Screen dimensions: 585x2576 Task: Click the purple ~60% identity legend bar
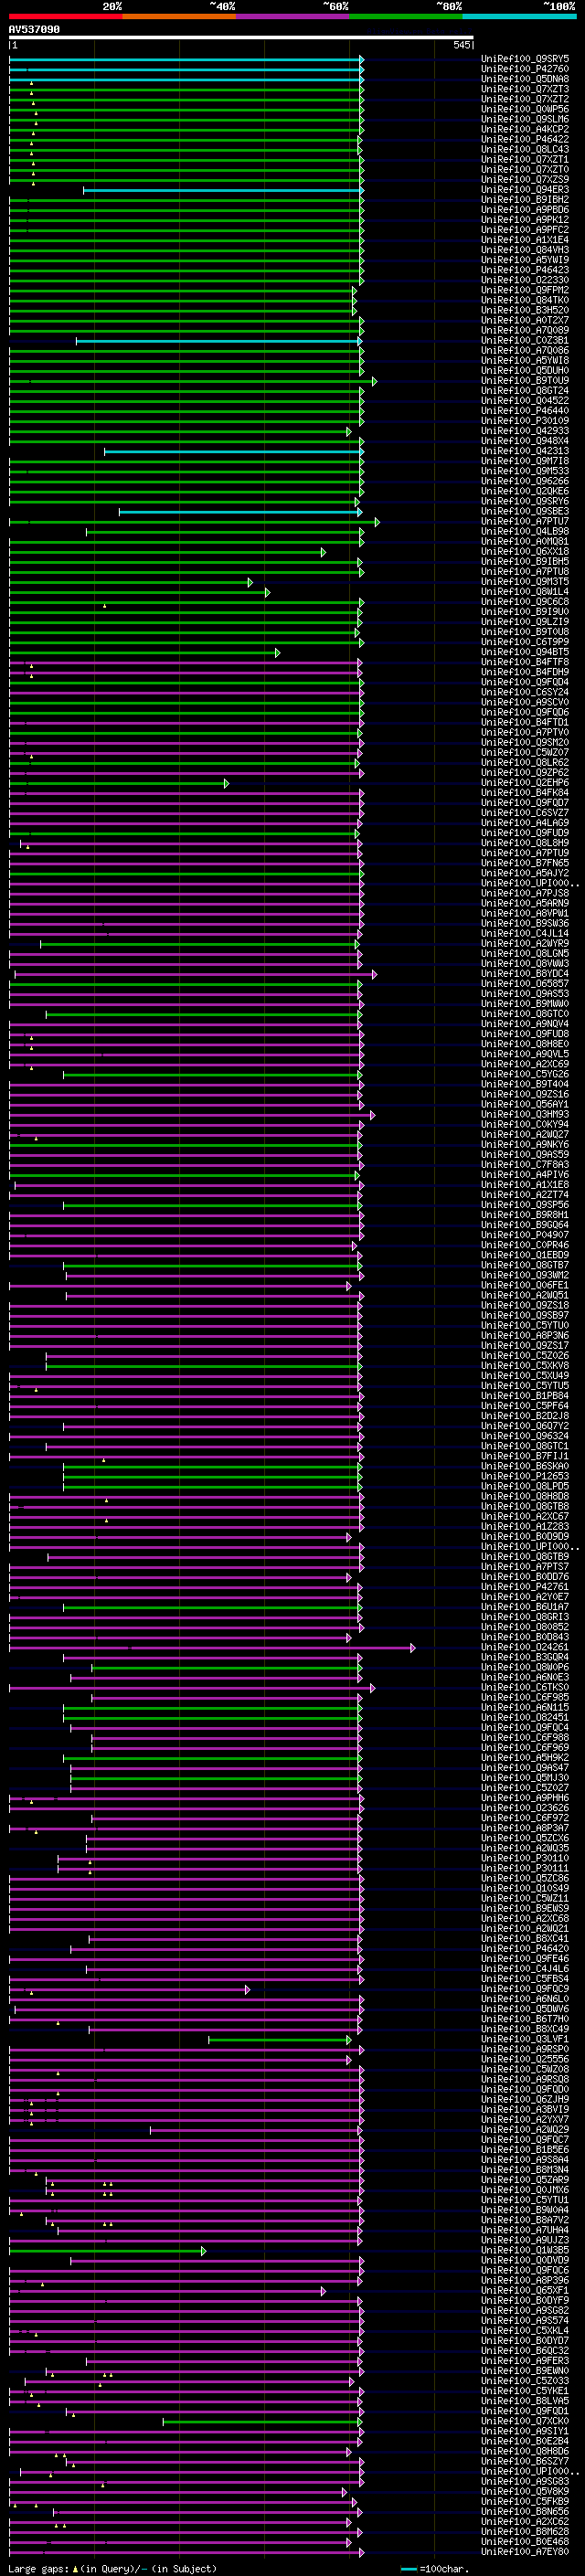pos(293,16)
